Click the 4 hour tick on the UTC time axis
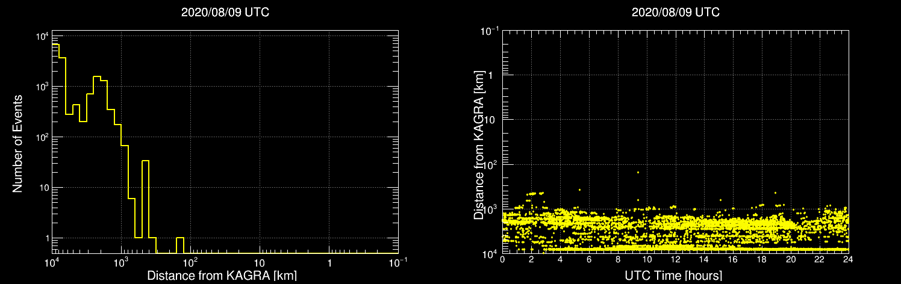The width and height of the screenshot is (901, 284). [560, 259]
